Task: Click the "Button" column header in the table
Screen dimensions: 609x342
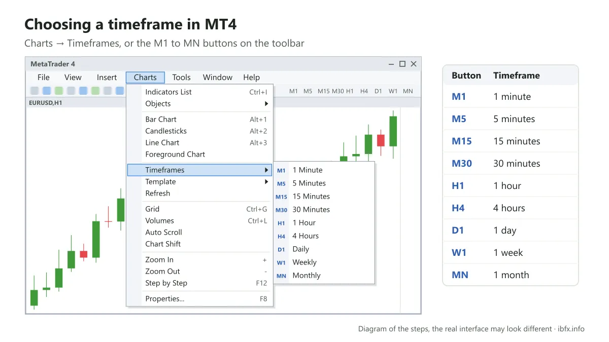Action: click(x=466, y=75)
